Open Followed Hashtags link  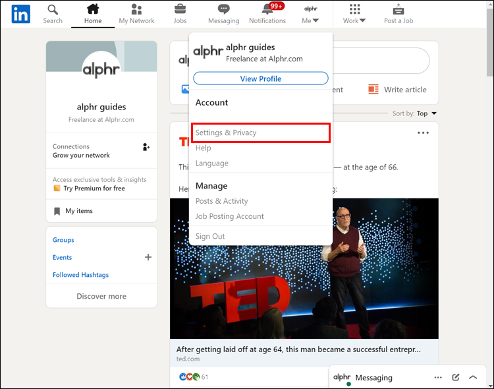coord(80,275)
